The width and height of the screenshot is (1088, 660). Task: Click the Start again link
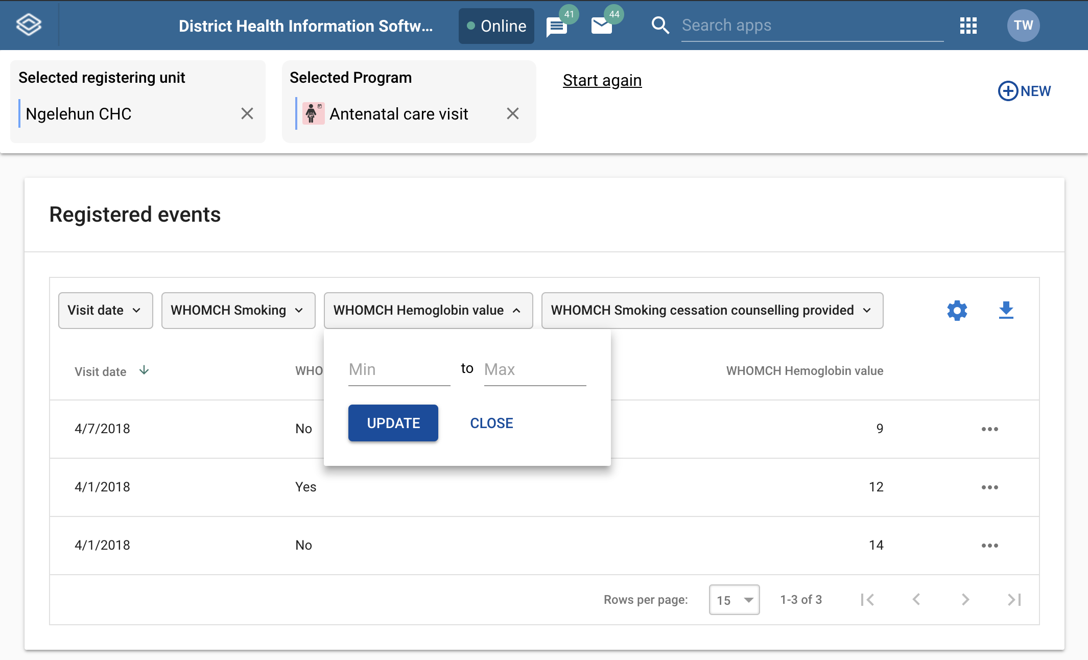[x=602, y=80]
